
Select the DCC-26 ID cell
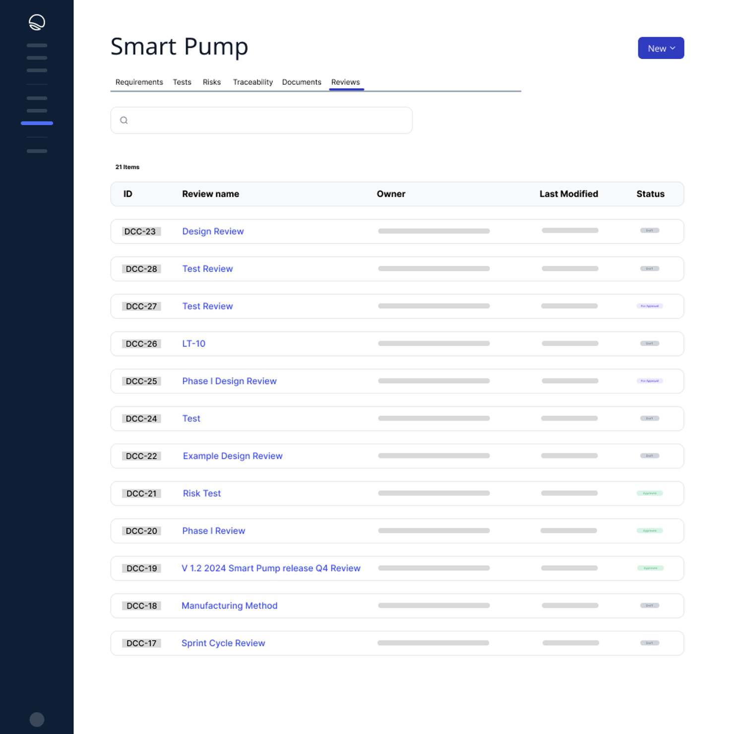coord(141,344)
